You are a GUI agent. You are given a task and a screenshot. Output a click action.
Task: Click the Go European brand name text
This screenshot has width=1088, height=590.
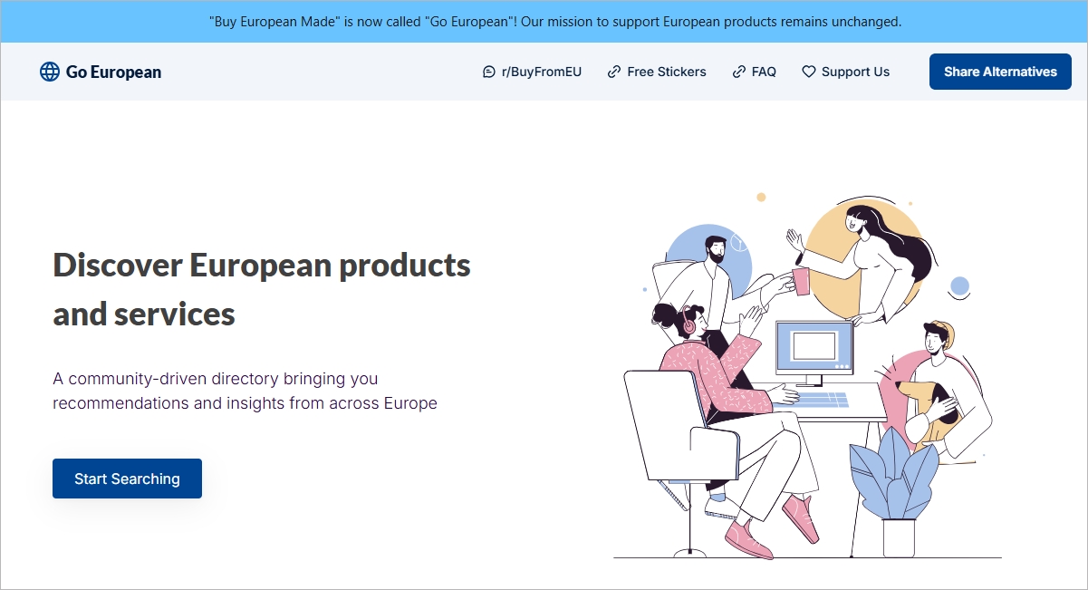[x=113, y=73]
